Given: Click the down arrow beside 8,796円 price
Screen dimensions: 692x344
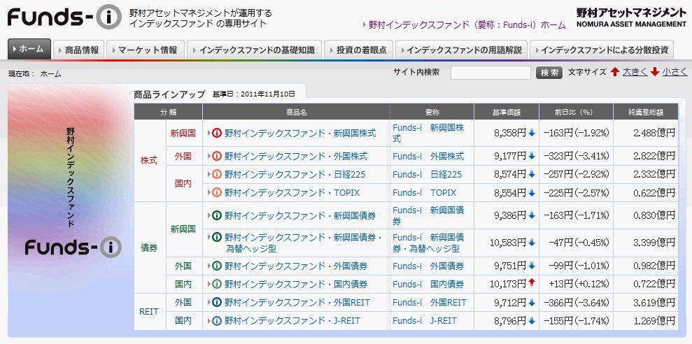Looking at the screenshot, I should [532, 321].
